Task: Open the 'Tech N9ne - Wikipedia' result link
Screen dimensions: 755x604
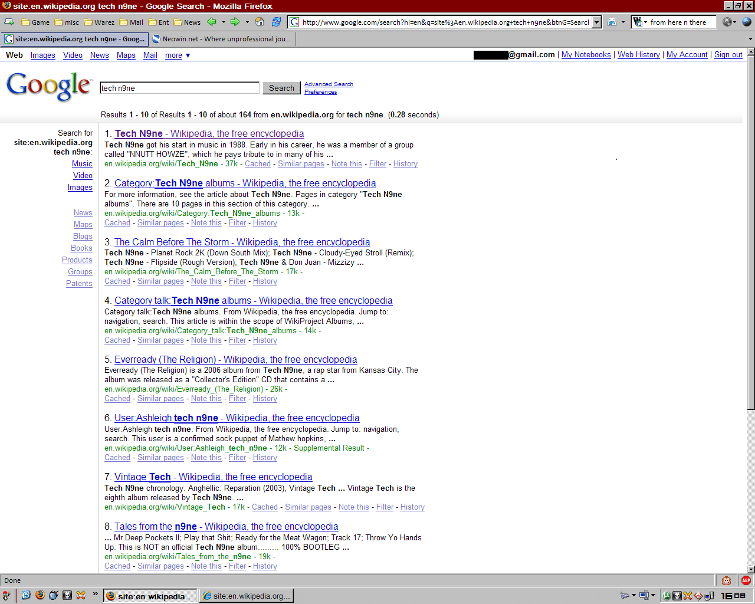Action: 209,134
